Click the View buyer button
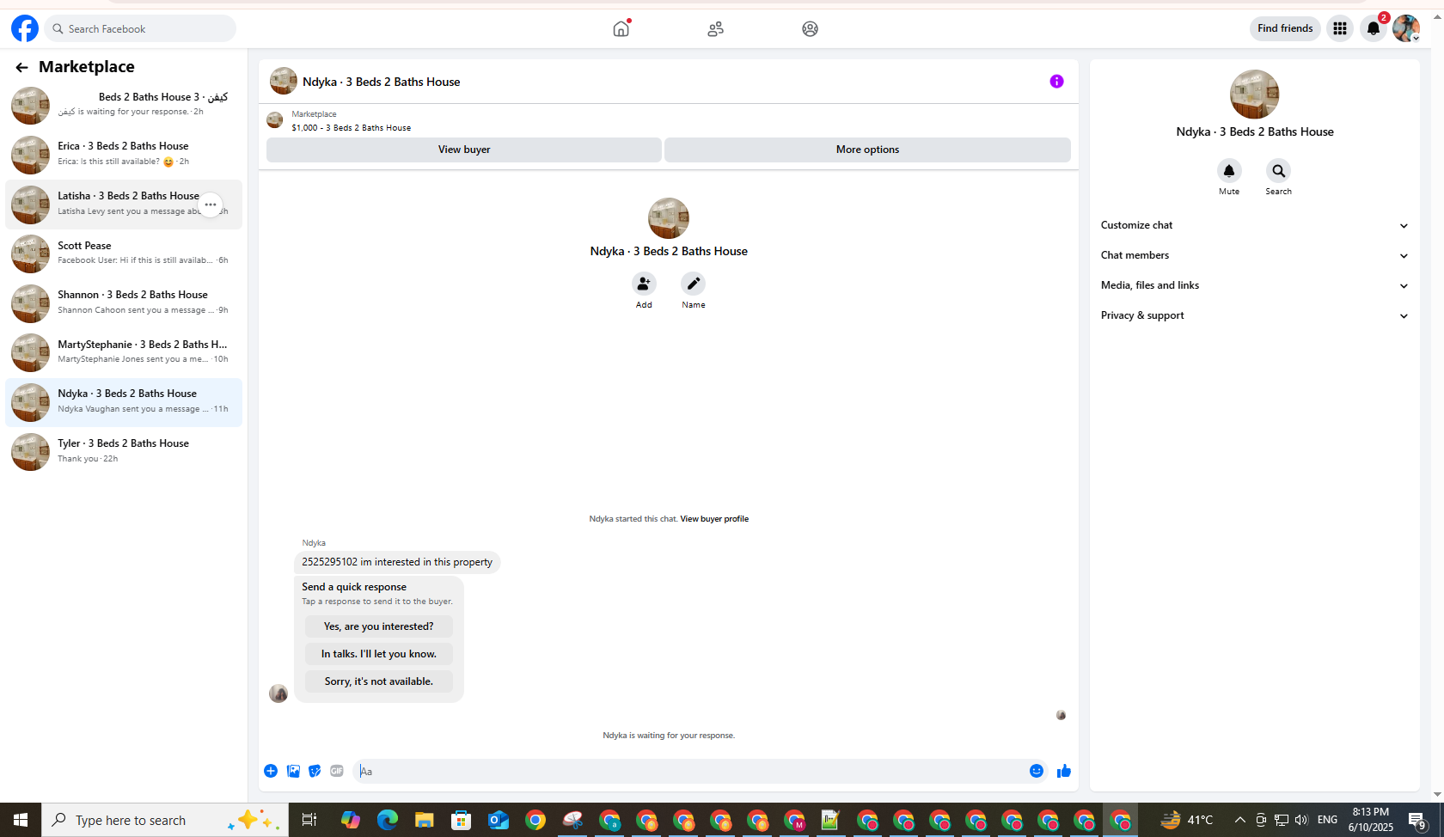The height and width of the screenshot is (837, 1444). tap(464, 150)
